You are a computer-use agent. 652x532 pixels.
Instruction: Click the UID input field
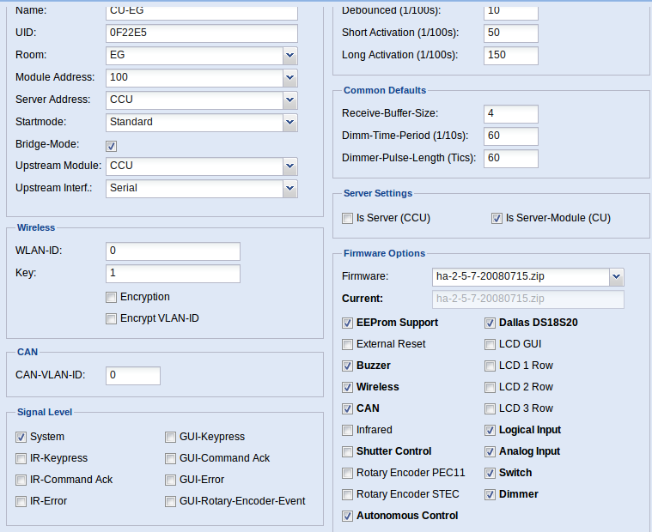pos(202,33)
